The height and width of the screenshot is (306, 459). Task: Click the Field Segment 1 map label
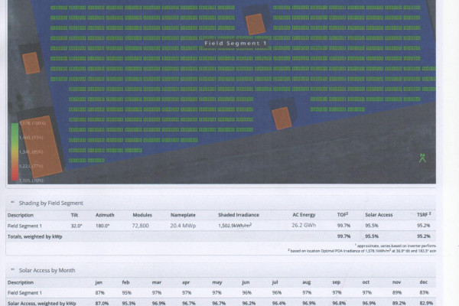(x=235, y=44)
